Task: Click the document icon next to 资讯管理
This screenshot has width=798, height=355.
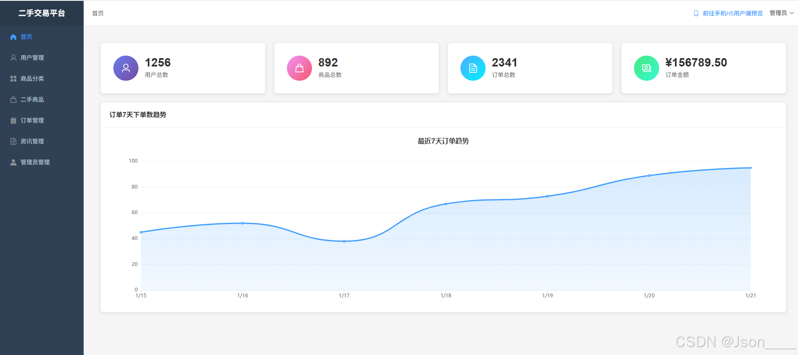Action: click(x=13, y=141)
